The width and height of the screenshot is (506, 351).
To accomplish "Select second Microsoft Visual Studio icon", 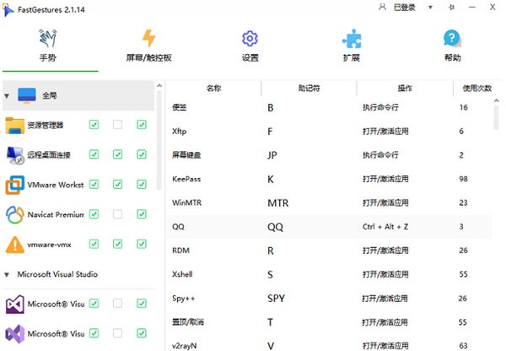I will [x=15, y=333].
